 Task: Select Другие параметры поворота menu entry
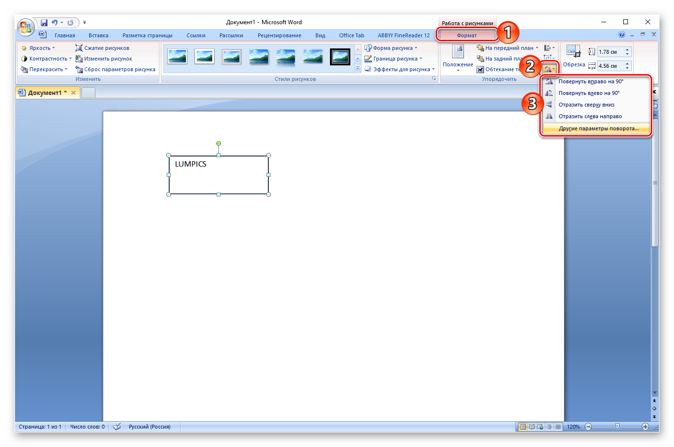pos(598,128)
